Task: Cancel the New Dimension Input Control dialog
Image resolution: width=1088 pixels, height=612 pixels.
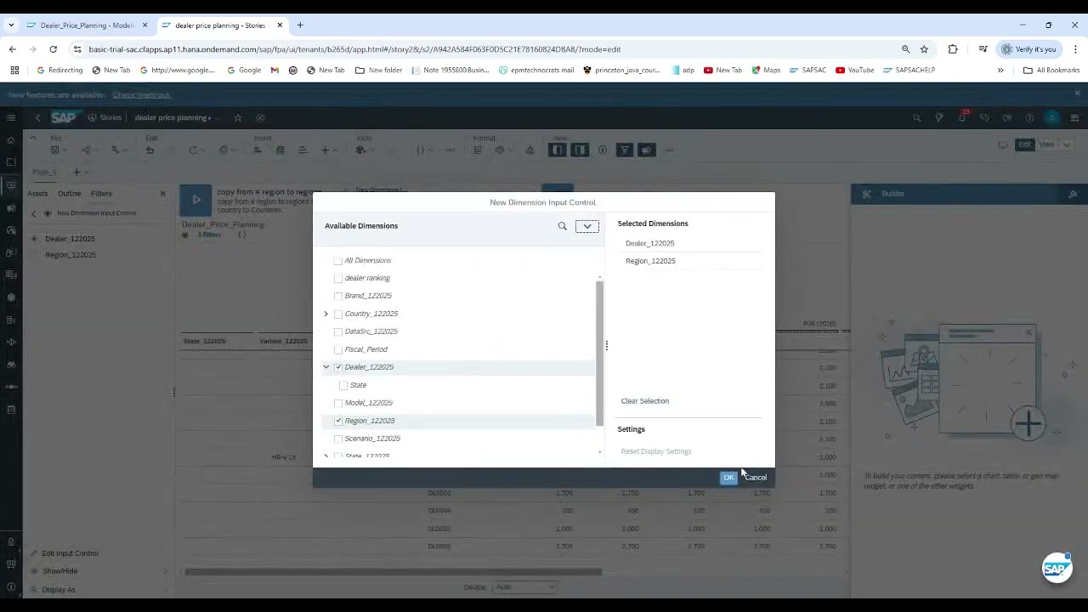Action: point(756,478)
